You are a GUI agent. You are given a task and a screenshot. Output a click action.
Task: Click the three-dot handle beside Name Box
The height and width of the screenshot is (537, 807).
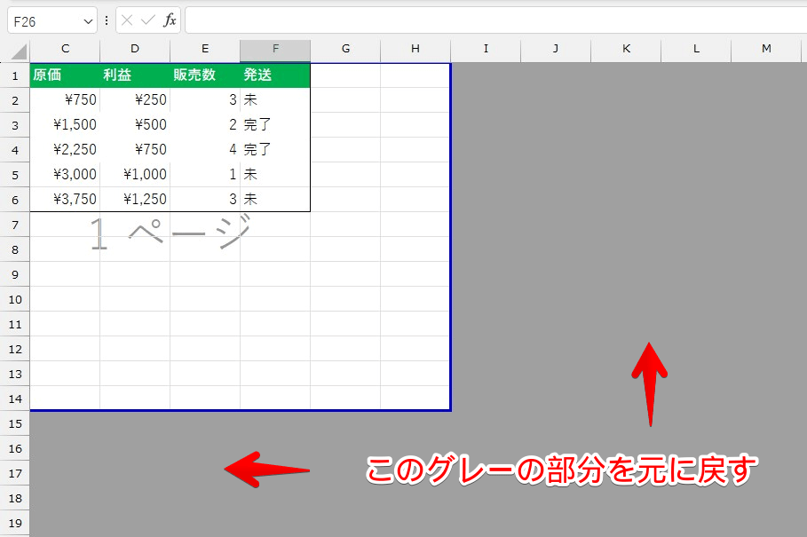107,20
